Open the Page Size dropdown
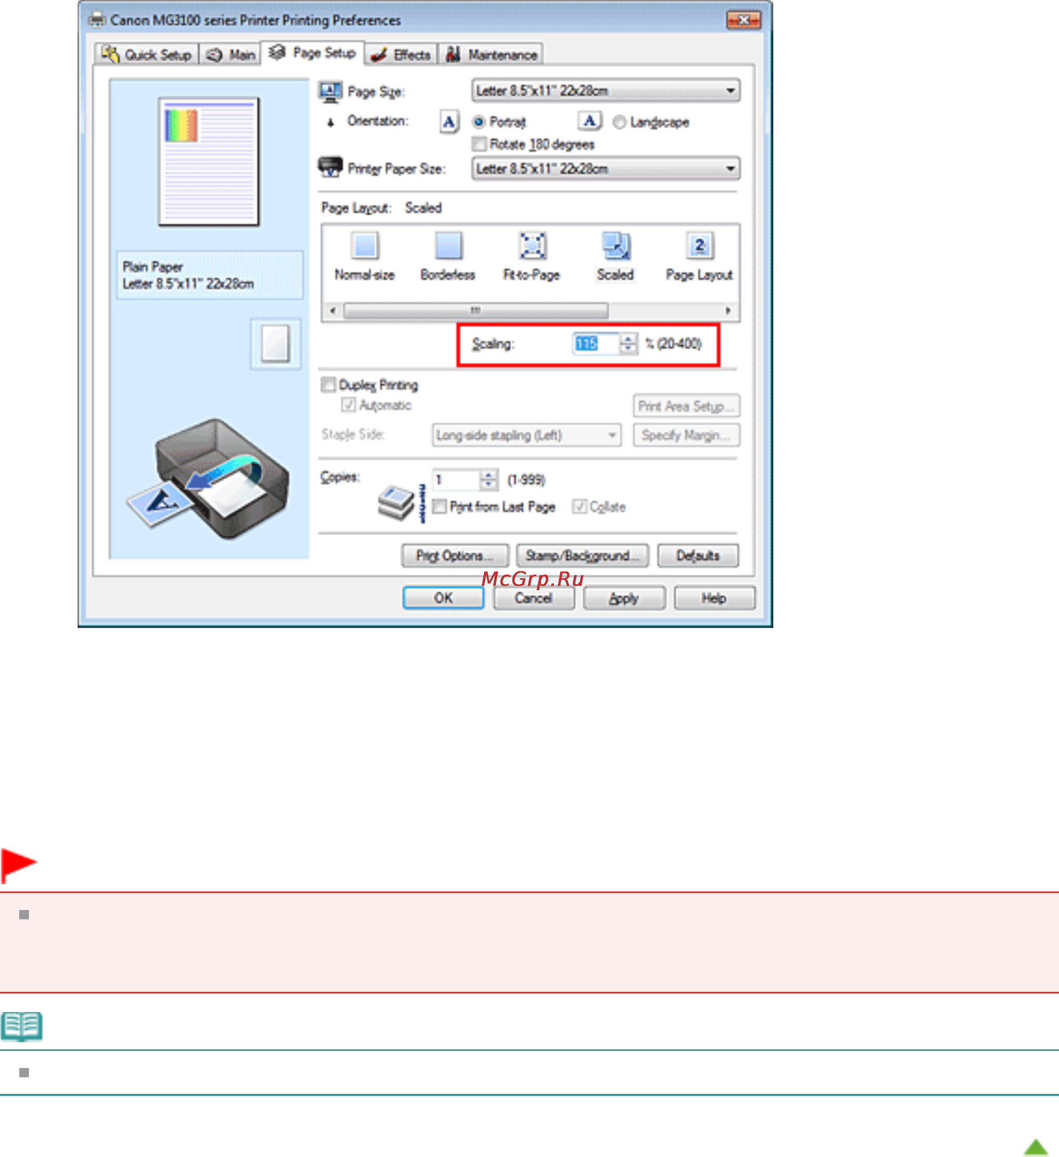Image resolution: width=1059 pixels, height=1157 pixels. pos(606,91)
